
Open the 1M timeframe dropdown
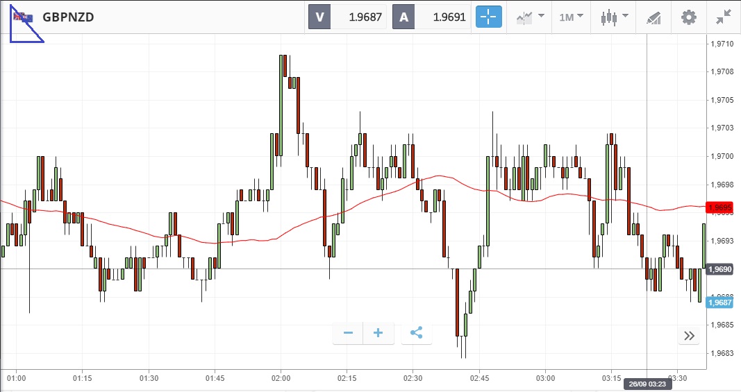tap(571, 17)
